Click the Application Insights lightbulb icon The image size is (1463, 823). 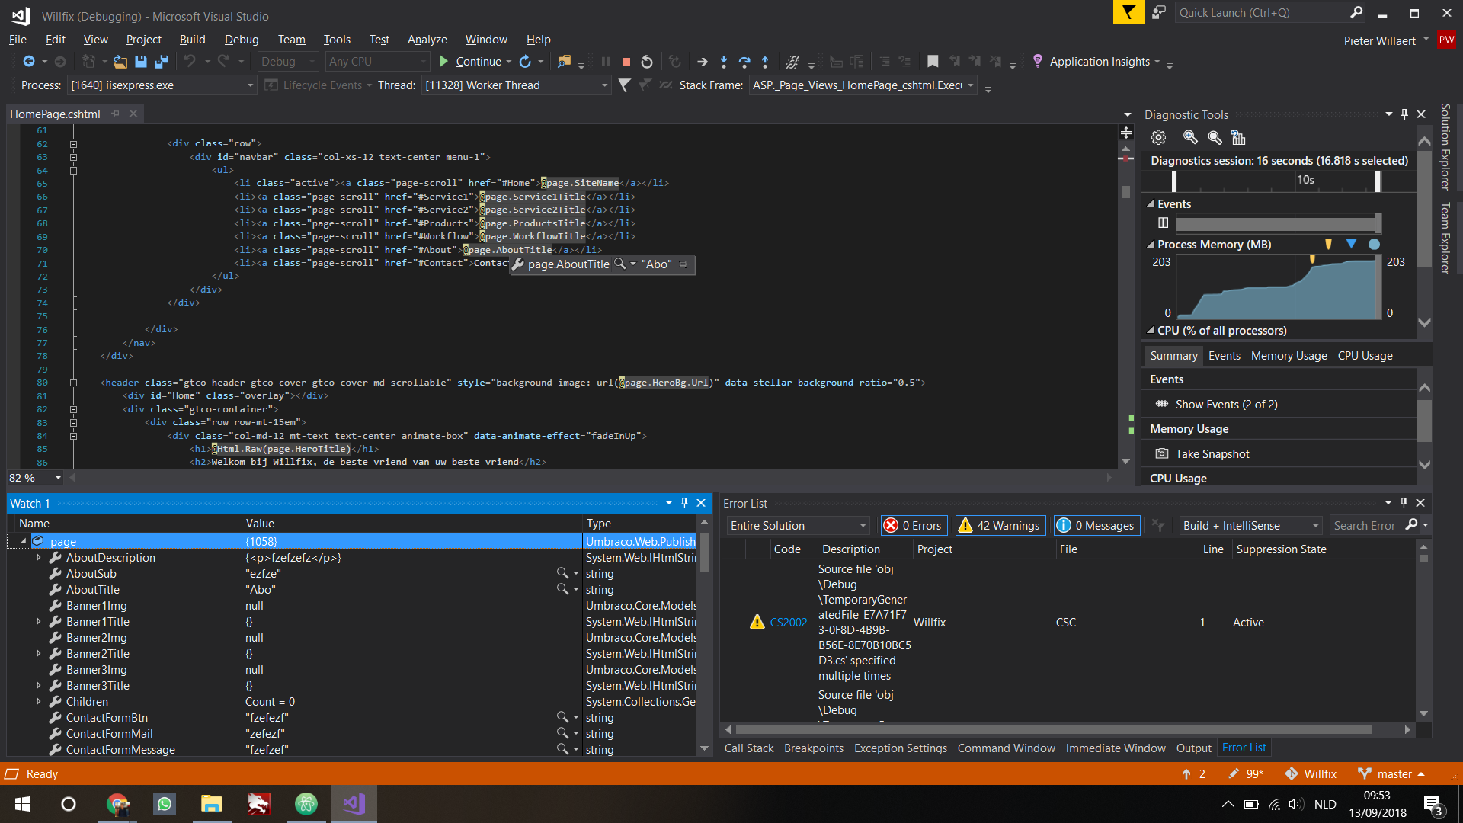[1037, 61]
